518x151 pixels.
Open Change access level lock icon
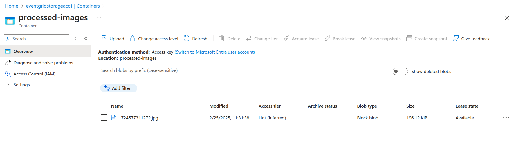point(133,39)
